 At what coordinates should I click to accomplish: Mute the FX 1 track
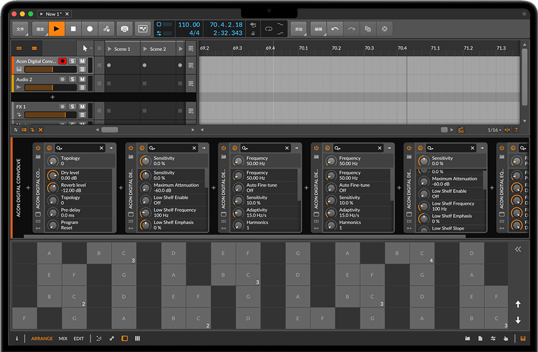point(82,106)
